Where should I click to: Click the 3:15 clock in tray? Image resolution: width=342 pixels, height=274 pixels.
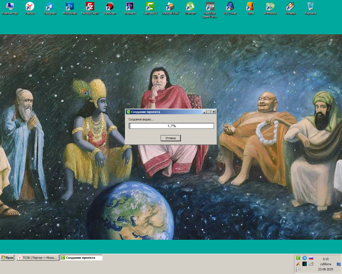[x=326, y=259]
